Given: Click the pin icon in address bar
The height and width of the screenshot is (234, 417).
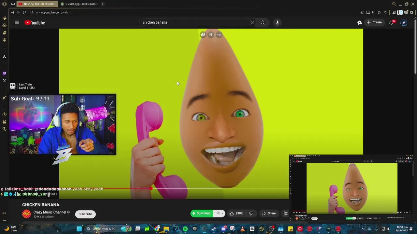Looking at the screenshot, I should tap(362, 12).
